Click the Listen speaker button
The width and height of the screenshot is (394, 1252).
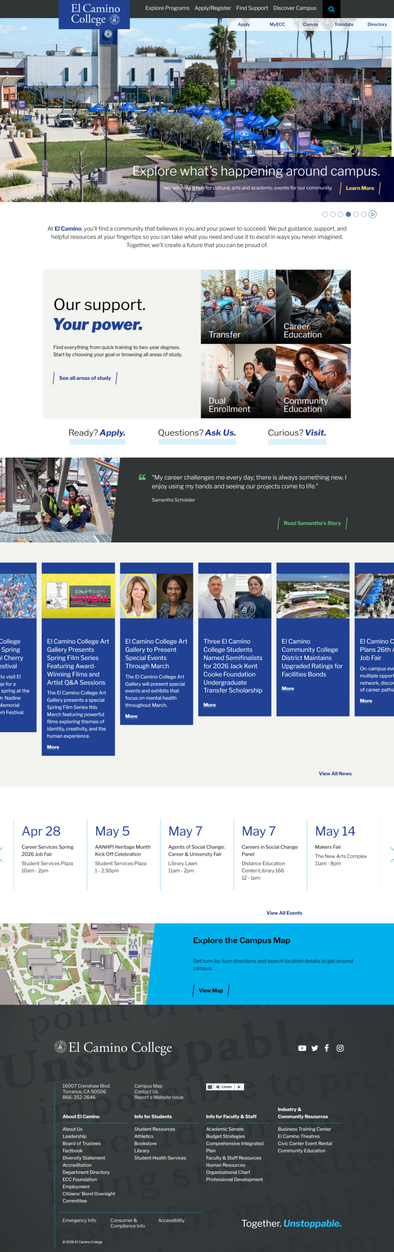tap(224, 1087)
